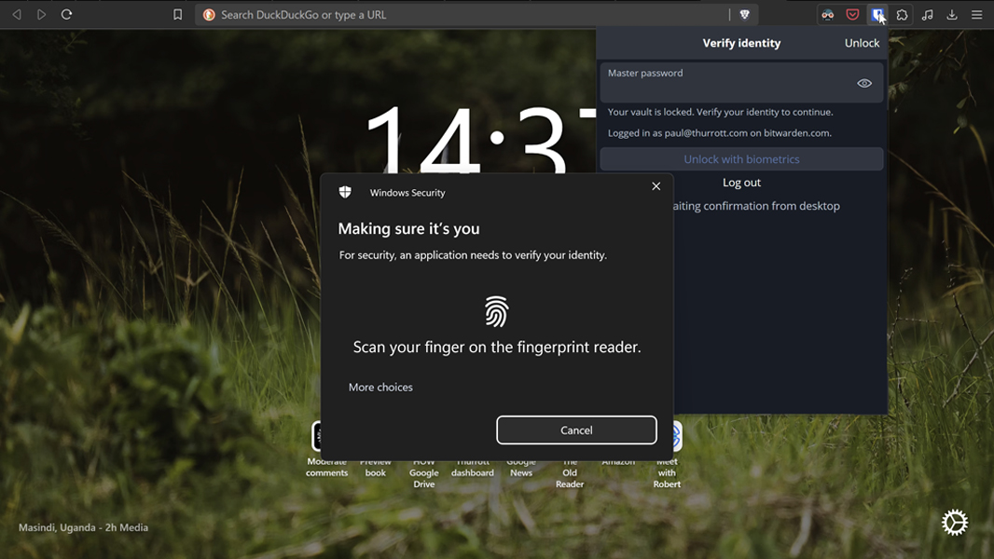
Task: Click the bookmark flag icon
Action: coord(177,14)
